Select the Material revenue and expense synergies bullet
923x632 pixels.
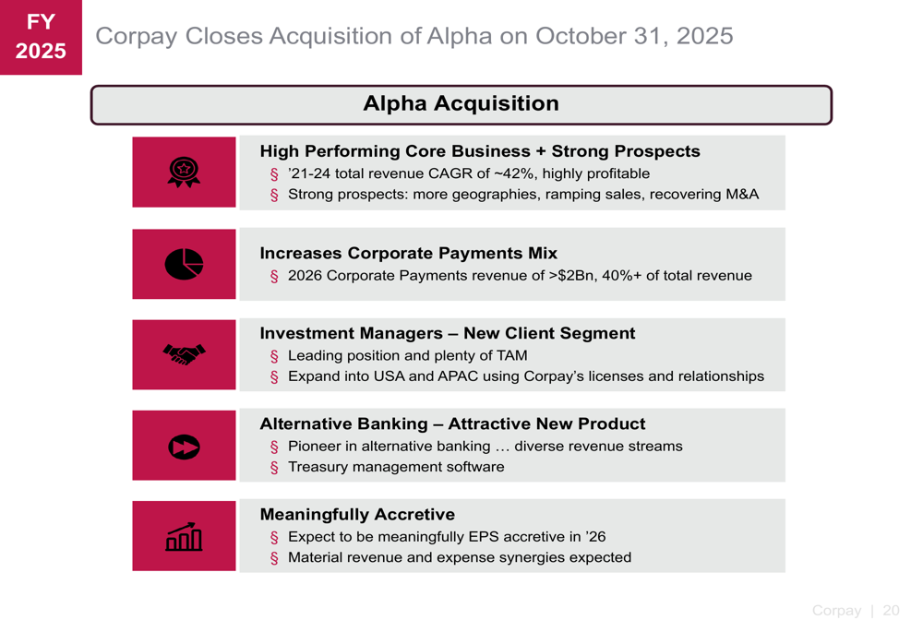[460, 557]
